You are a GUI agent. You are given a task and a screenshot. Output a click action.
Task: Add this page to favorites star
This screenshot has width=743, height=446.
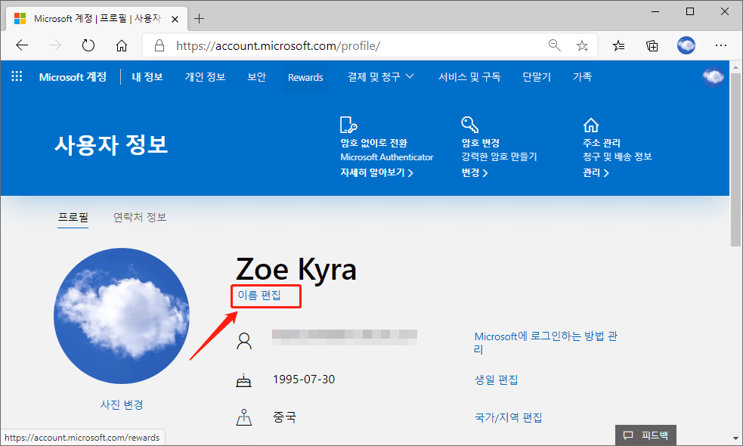[x=582, y=45]
